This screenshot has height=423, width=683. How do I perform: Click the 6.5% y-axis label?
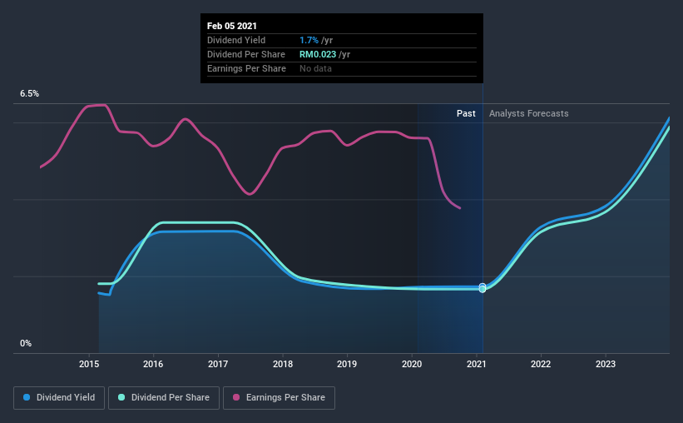(x=30, y=94)
